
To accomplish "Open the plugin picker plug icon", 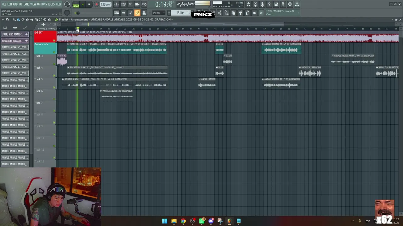I will (x=241, y=13).
